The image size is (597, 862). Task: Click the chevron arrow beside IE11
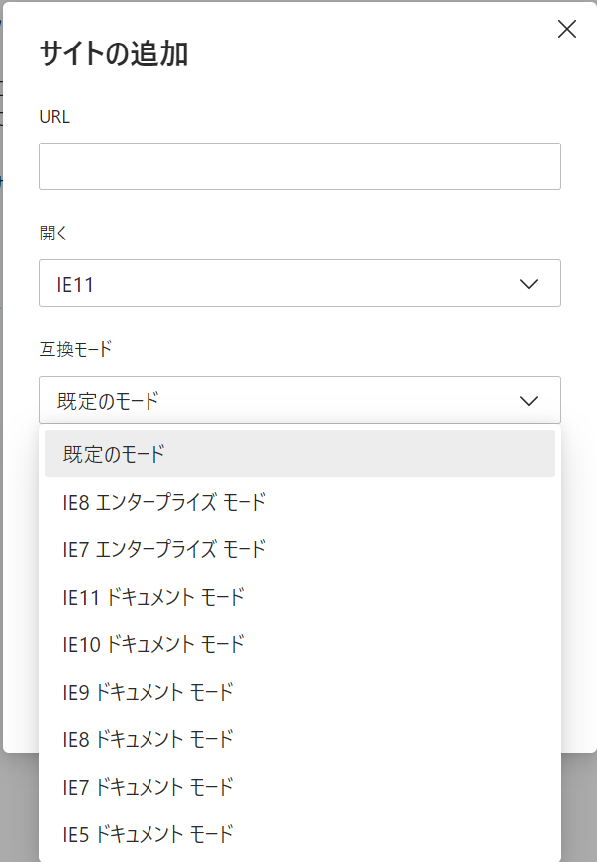point(529,284)
